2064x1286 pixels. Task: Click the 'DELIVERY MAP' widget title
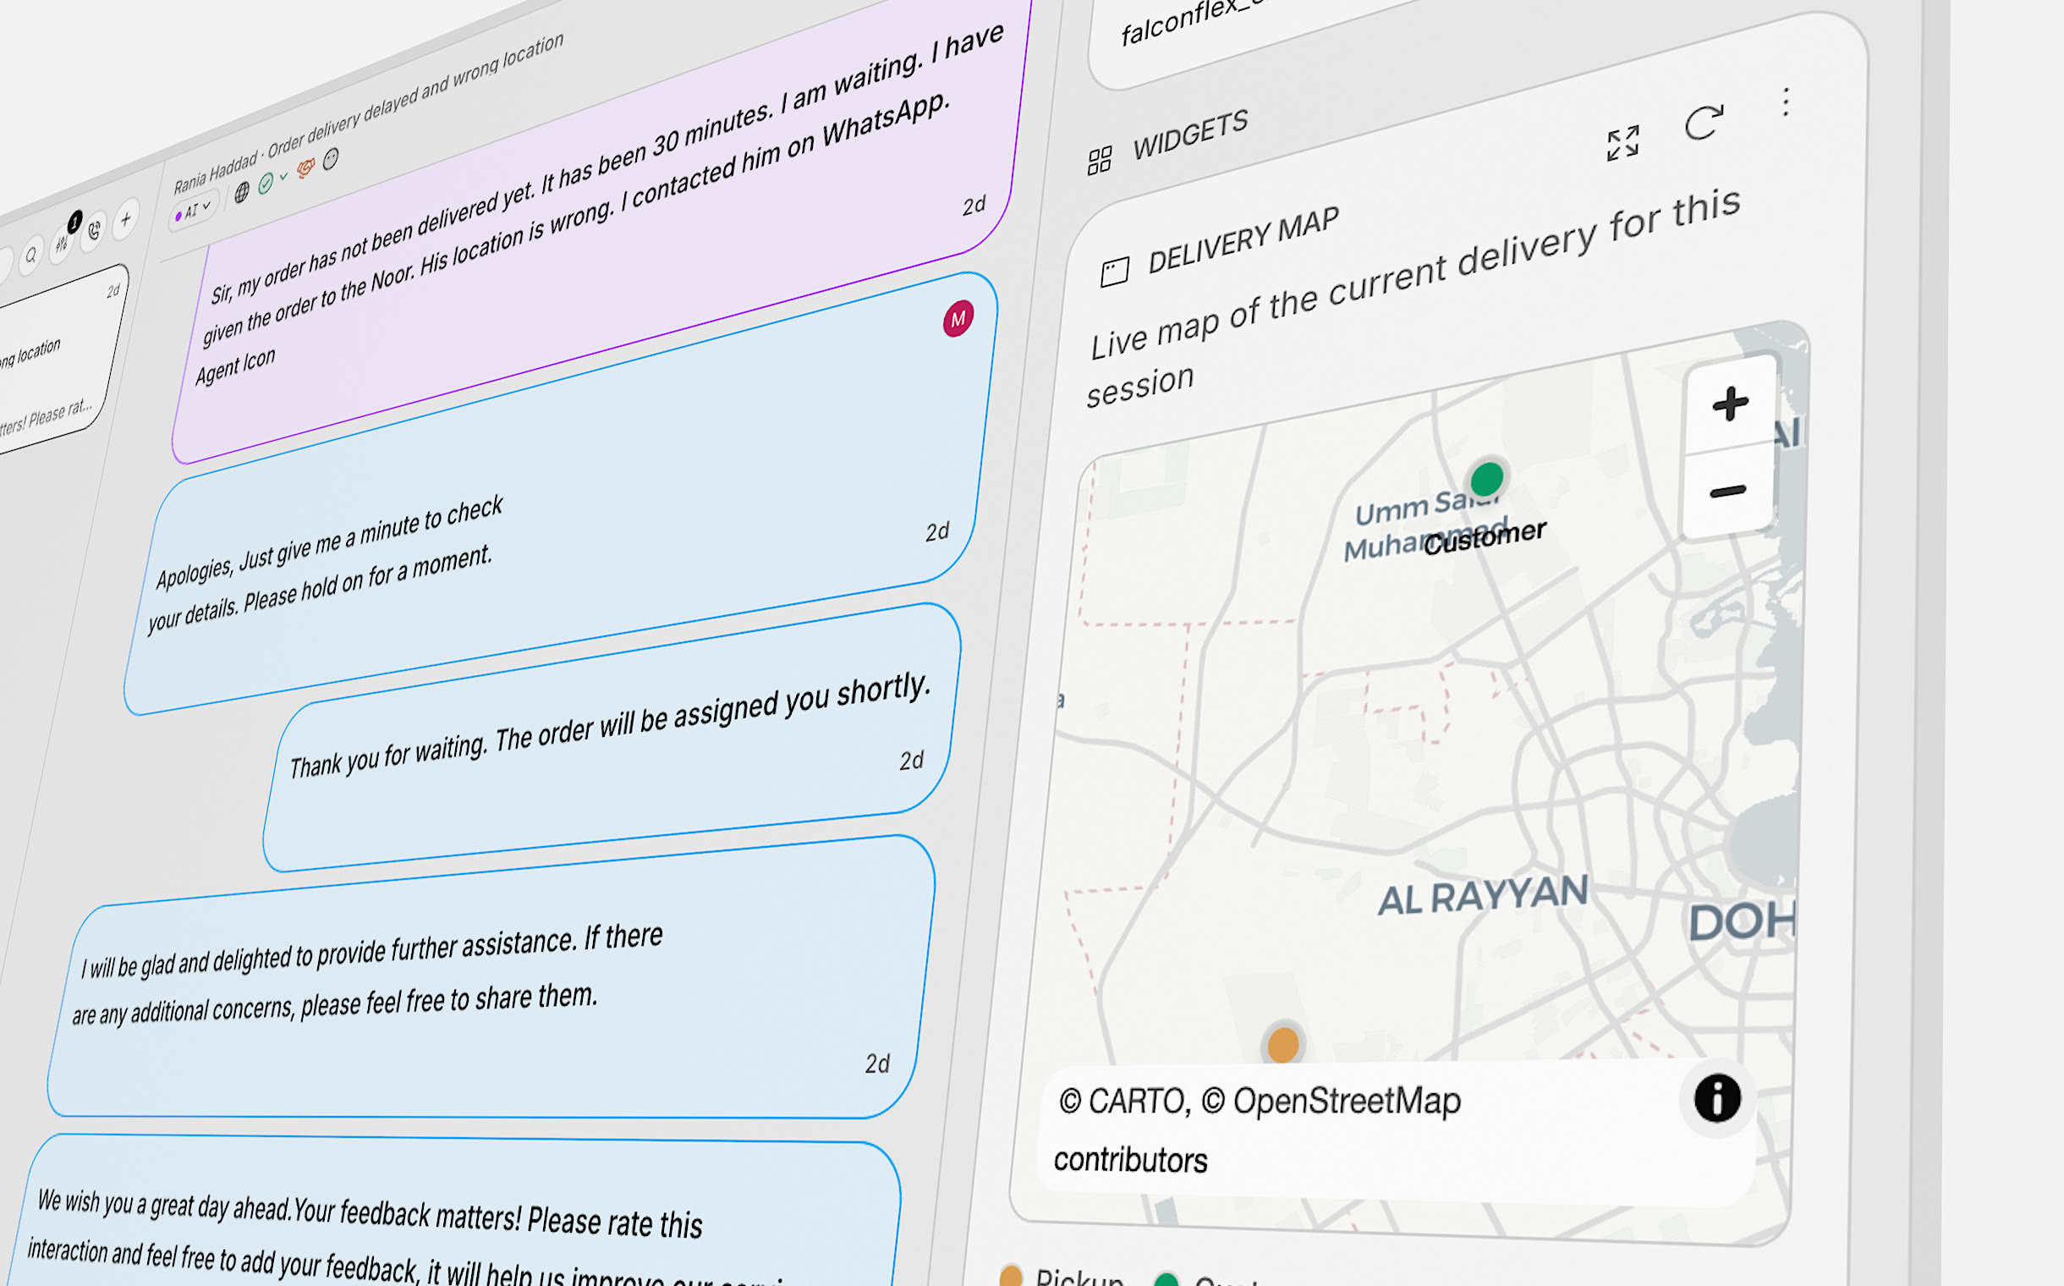(1243, 240)
